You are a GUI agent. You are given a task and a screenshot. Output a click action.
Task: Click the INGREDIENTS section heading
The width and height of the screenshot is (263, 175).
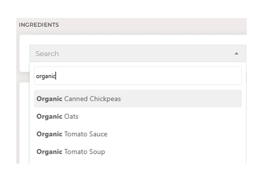39,25
